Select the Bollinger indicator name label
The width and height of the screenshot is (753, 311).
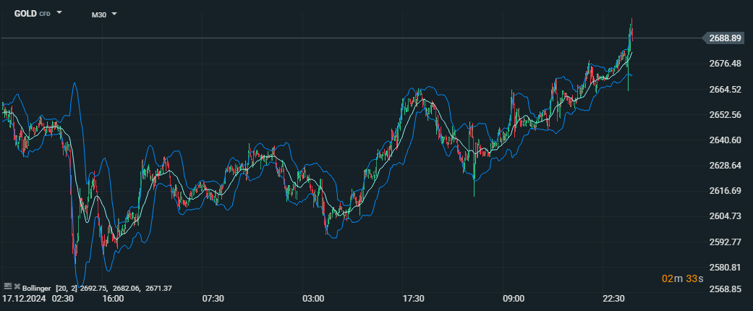click(38, 288)
